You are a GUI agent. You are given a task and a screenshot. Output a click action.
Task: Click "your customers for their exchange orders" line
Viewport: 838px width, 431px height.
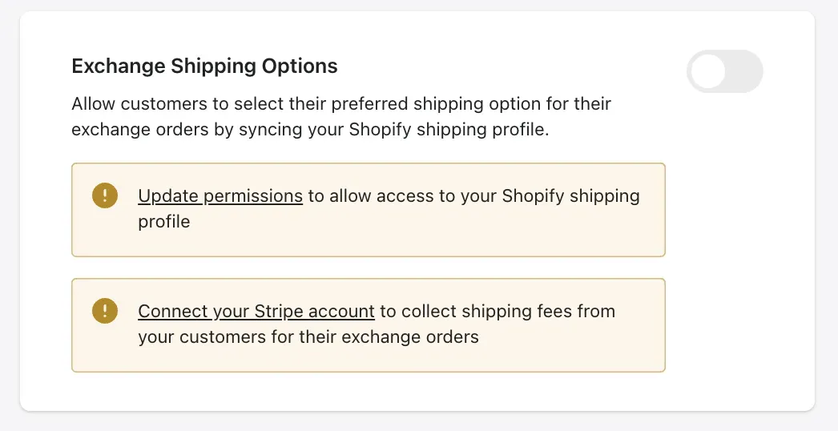308,337
